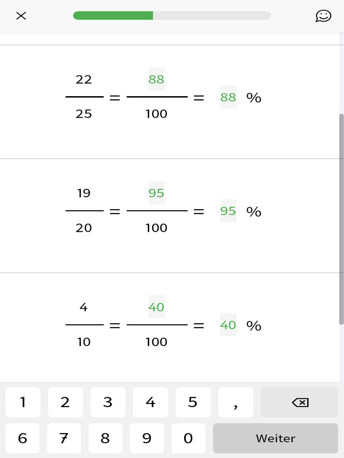Click the 40 percent answer field

[228, 325]
